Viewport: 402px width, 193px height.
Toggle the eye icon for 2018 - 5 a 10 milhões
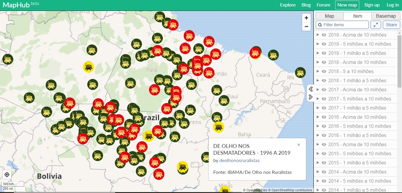[324, 71]
